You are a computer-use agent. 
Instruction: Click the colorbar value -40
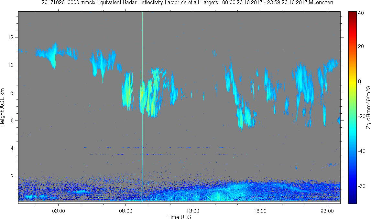[x=362, y=151]
